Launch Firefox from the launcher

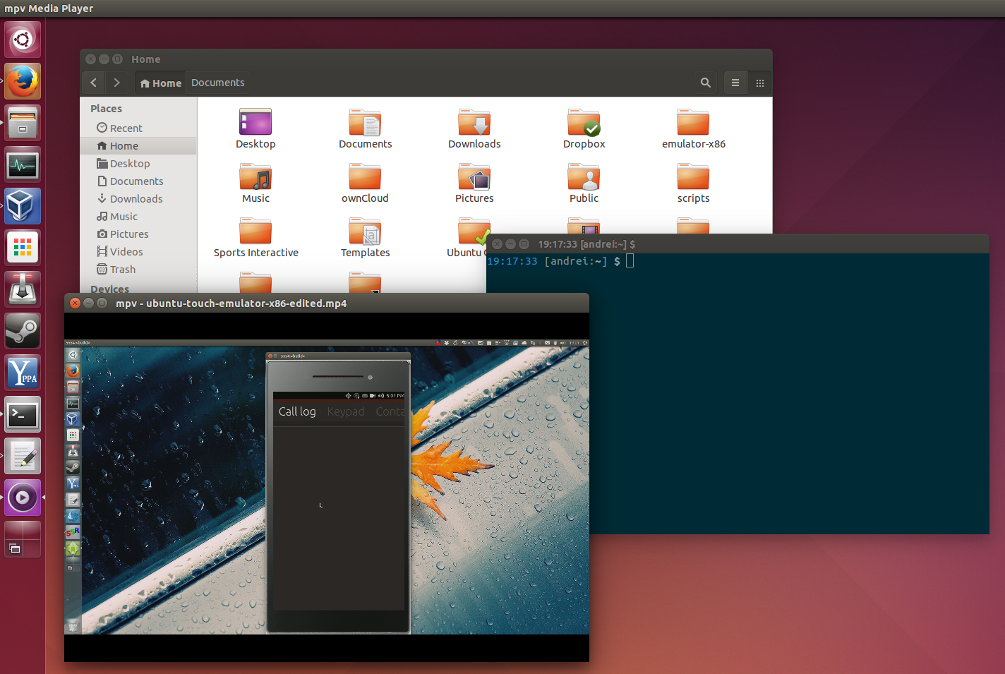click(23, 81)
